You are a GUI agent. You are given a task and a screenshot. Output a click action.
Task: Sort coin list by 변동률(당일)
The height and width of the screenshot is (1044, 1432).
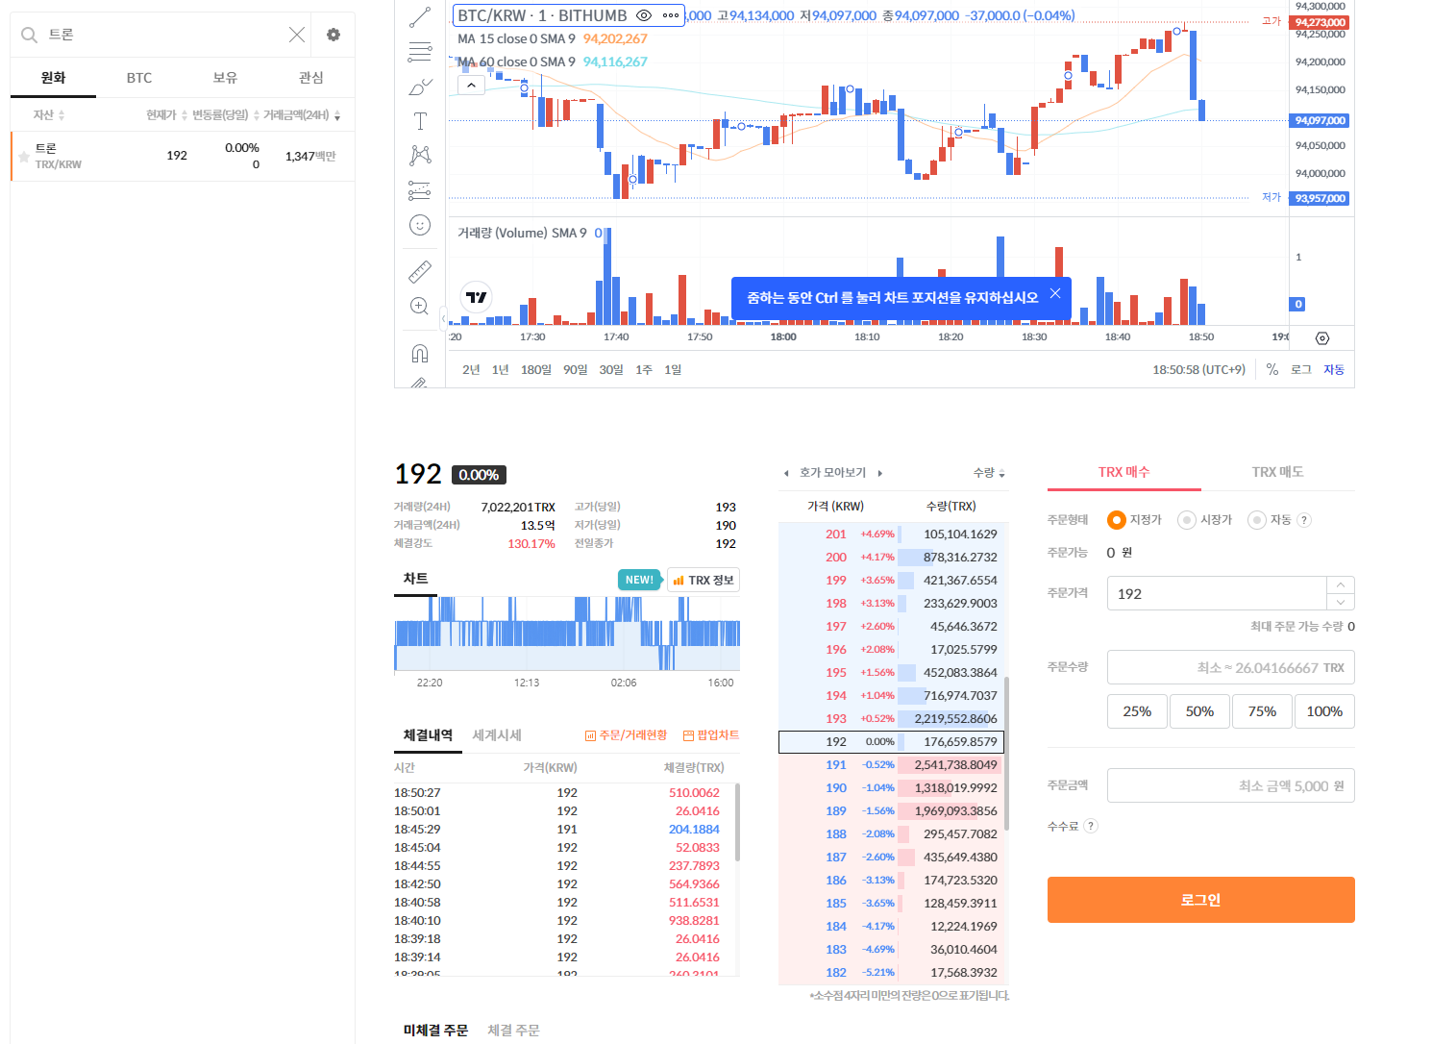pos(225,115)
